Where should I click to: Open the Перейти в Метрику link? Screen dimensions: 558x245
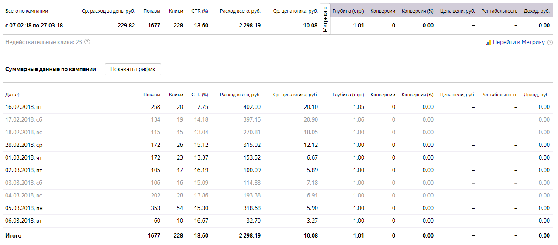(x=519, y=42)
